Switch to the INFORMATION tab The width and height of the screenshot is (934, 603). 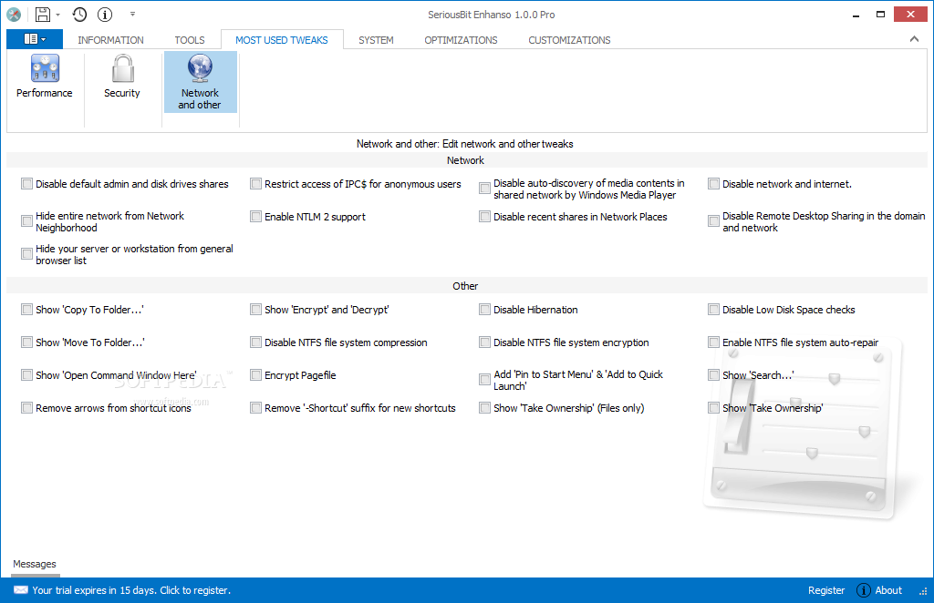tap(110, 40)
